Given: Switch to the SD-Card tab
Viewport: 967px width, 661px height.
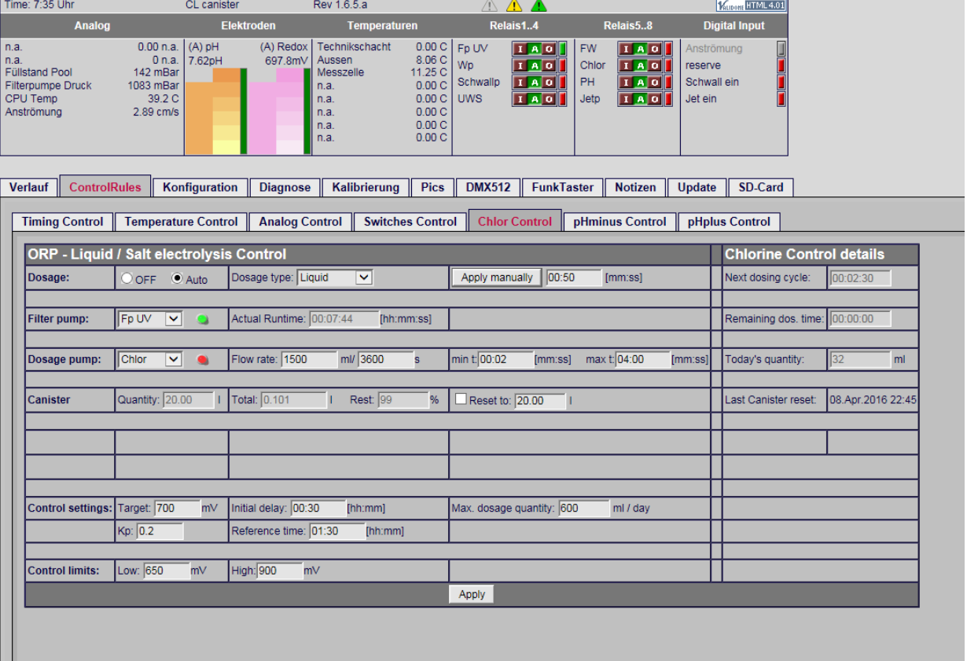Looking at the screenshot, I should pyautogui.click(x=760, y=187).
